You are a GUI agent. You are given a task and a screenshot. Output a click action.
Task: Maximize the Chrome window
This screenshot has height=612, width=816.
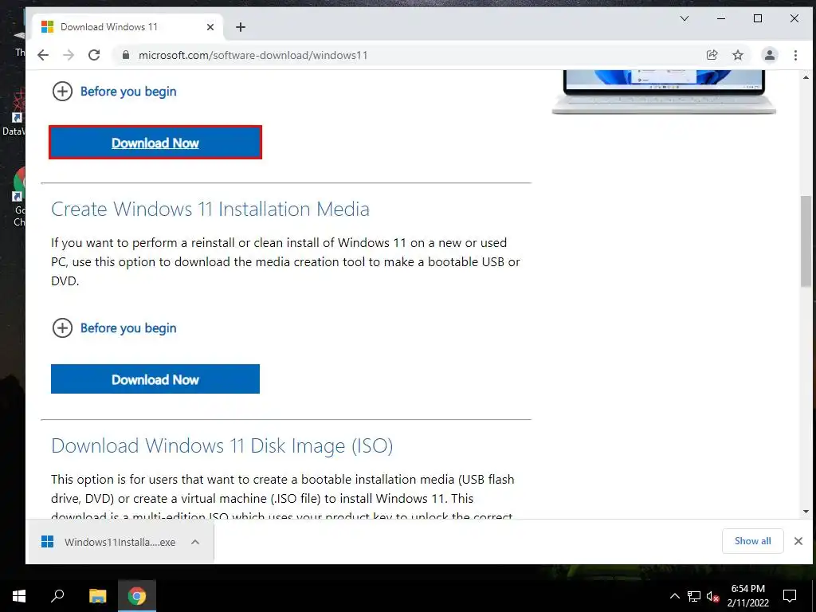[758, 19]
